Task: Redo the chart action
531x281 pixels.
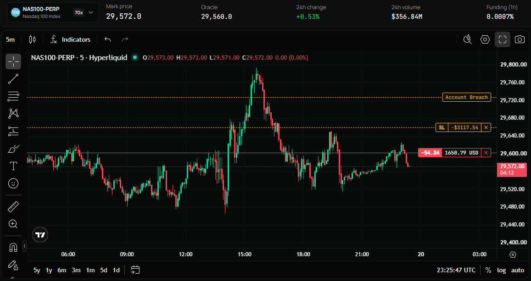Action: pyautogui.click(x=125, y=39)
